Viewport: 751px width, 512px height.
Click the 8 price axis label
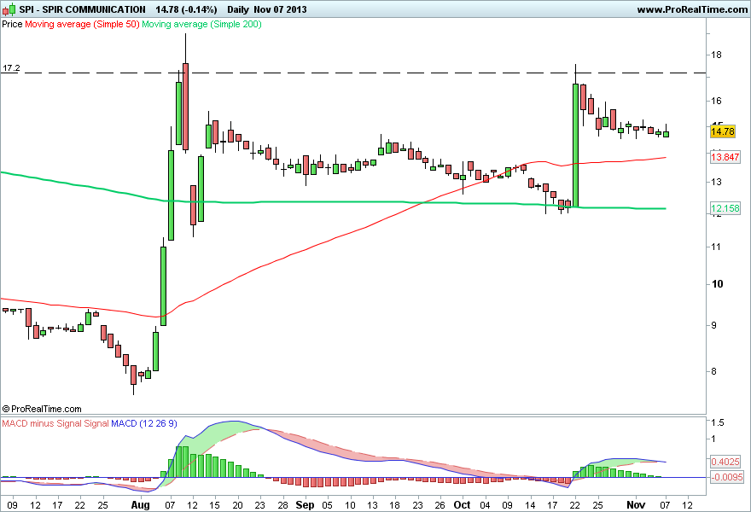point(714,371)
